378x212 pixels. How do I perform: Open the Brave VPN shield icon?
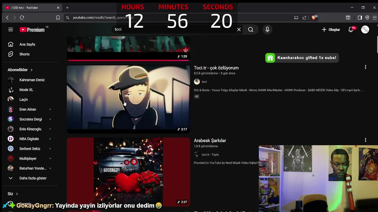367,18
